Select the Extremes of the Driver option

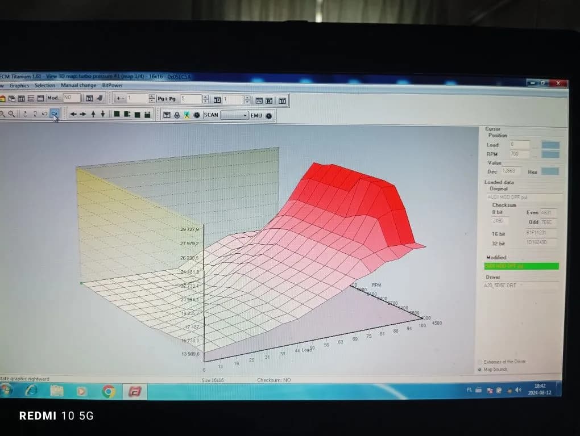click(x=480, y=362)
